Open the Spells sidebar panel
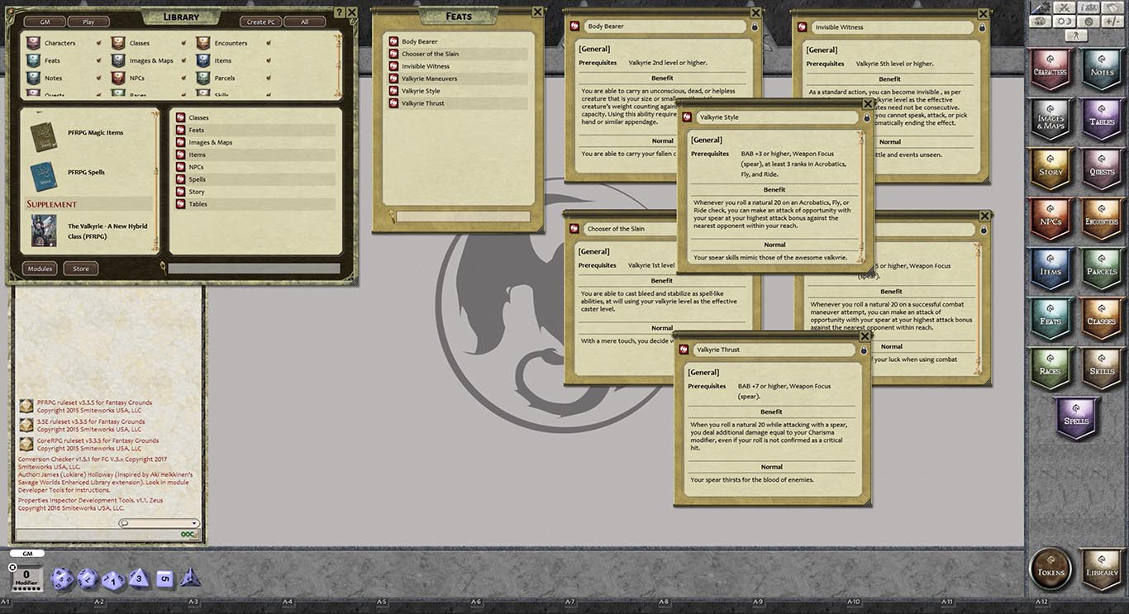This screenshot has width=1129, height=614. pyautogui.click(x=1075, y=418)
